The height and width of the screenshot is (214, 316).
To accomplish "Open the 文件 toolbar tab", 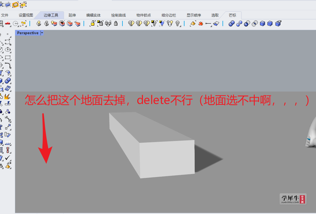I will tap(5, 15).
